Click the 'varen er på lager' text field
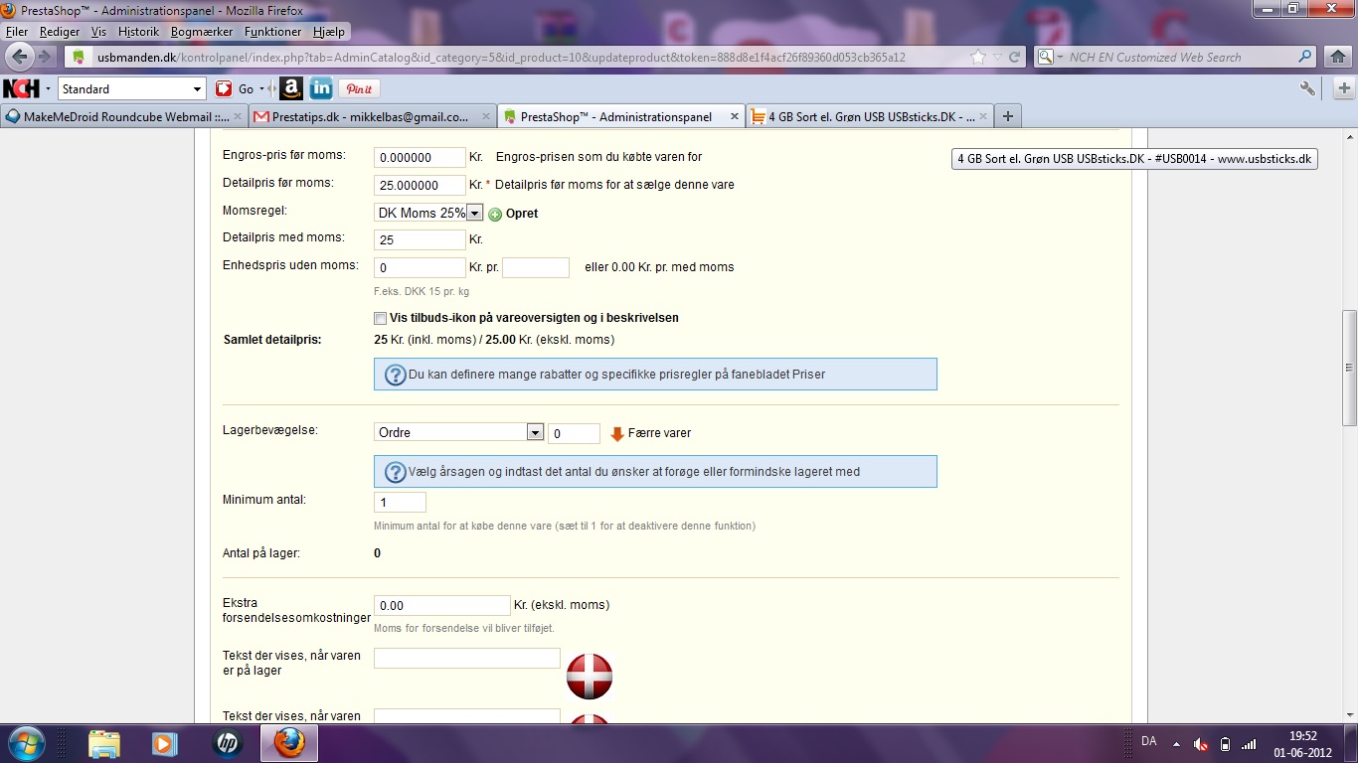Viewport: 1358px width, 763px height. [x=467, y=658]
